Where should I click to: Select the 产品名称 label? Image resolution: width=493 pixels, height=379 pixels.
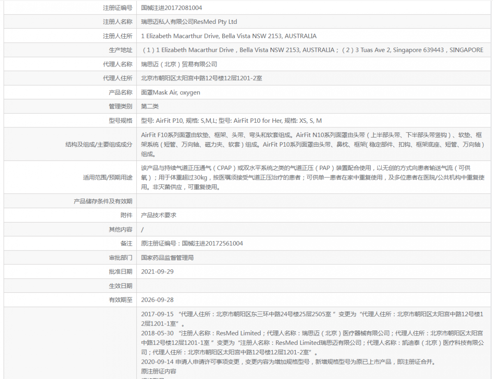pos(120,92)
